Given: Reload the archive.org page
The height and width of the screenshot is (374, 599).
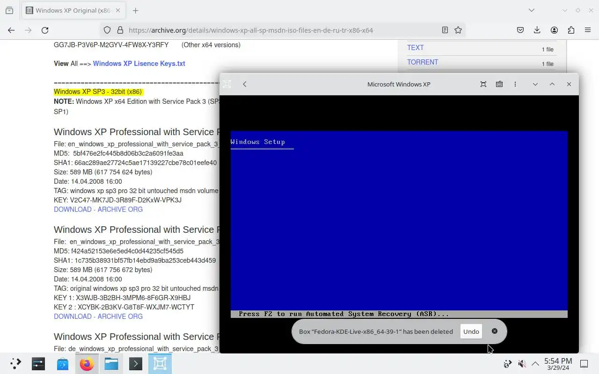Looking at the screenshot, I should coord(45,30).
